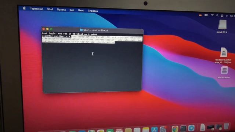
Task: Click the input source flag icon
Action: click(x=200, y=15)
